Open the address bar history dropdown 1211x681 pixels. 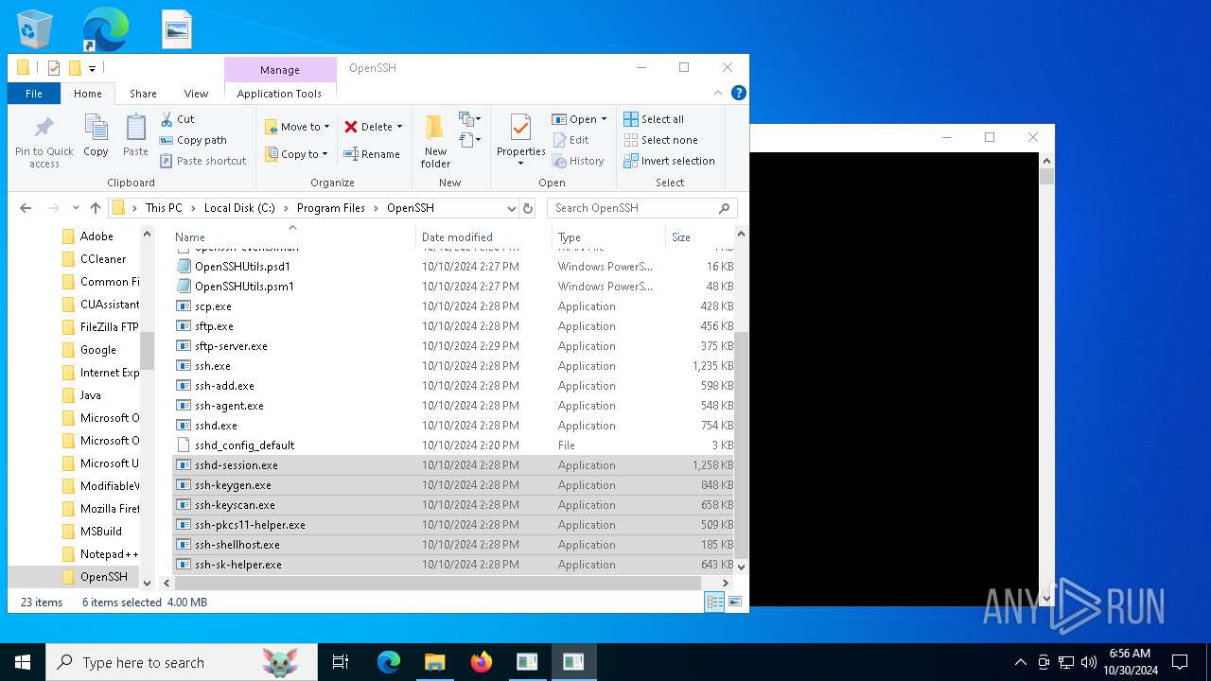coord(511,208)
